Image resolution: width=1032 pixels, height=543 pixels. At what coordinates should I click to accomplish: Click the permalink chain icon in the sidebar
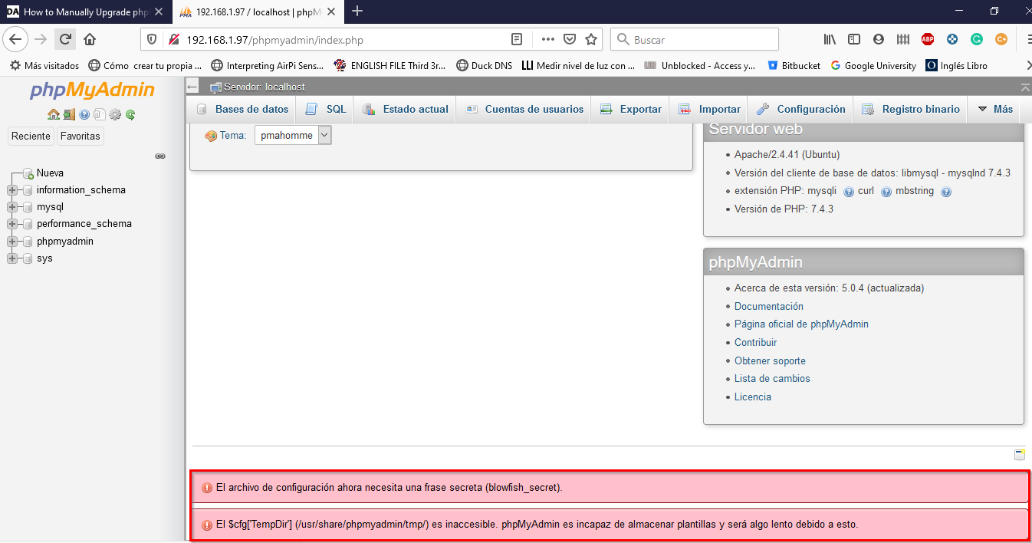pos(160,156)
